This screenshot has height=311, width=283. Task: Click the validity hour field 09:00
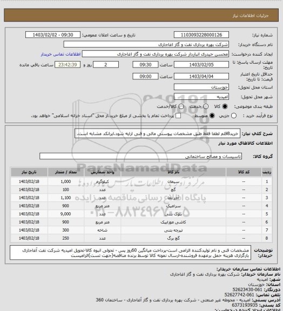(145, 76)
